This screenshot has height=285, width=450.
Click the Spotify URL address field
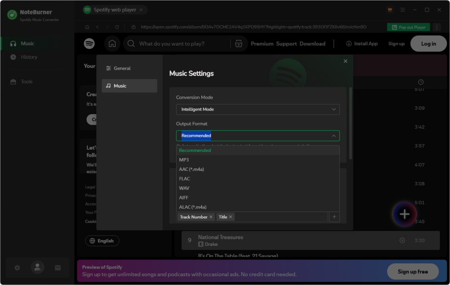[253, 27]
